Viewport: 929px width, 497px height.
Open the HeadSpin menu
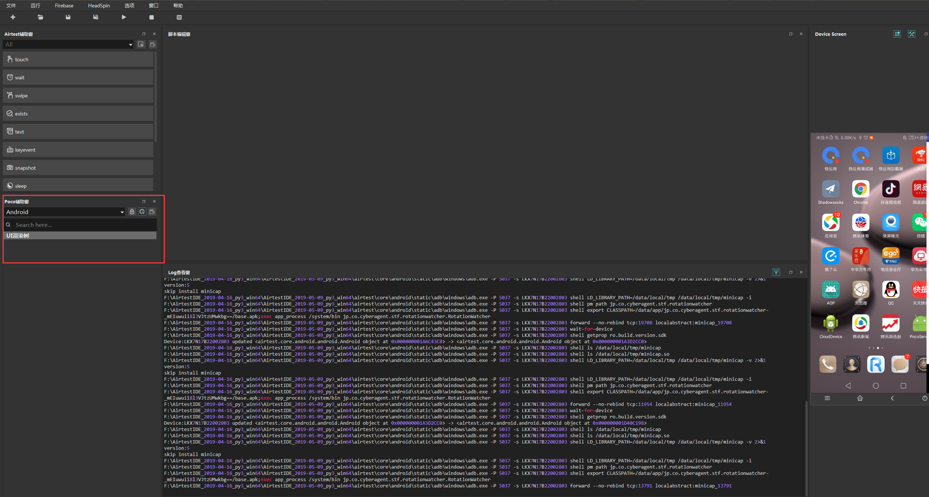point(99,6)
